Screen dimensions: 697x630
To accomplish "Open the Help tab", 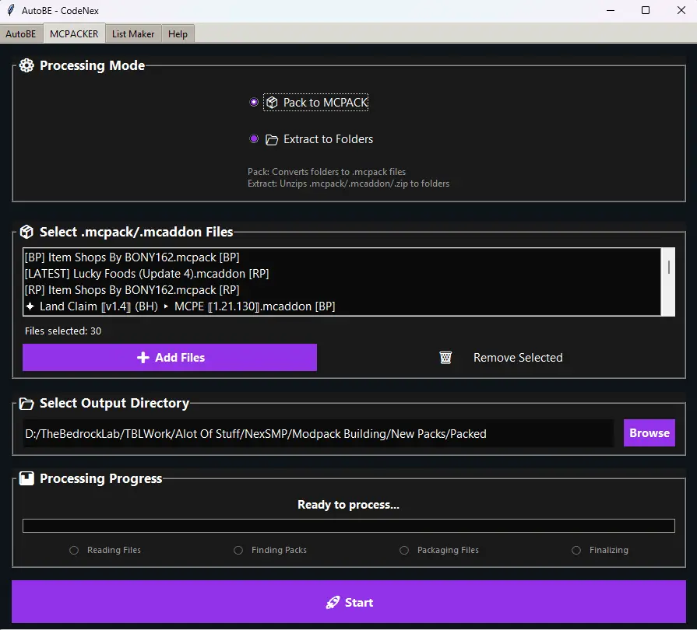I will pyautogui.click(x=178, y=34).
